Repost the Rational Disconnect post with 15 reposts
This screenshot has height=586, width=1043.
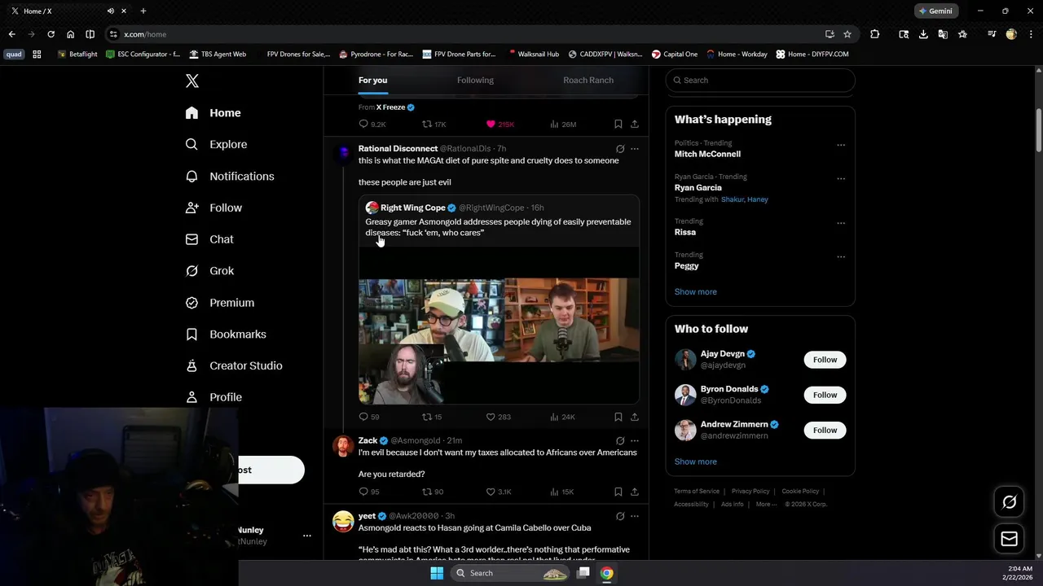coord(432,417)
